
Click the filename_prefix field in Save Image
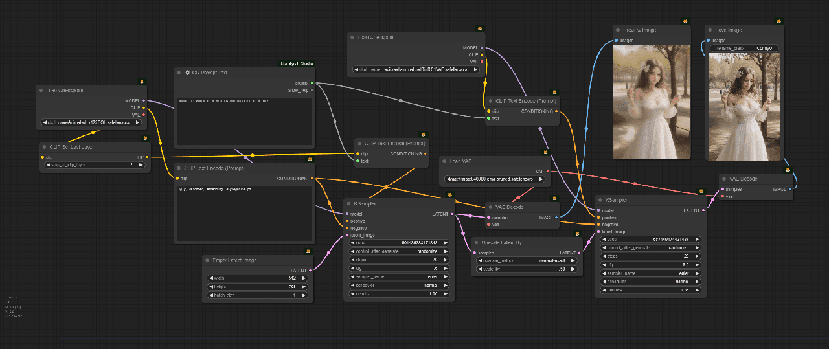(x=744, y=48)
